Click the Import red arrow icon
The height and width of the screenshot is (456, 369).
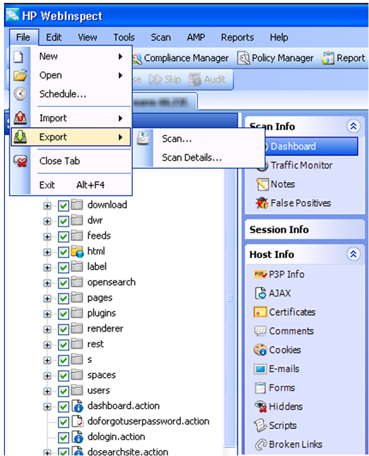click(x=20, y=118)
